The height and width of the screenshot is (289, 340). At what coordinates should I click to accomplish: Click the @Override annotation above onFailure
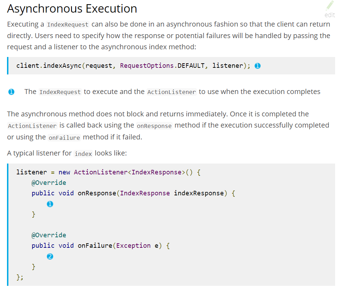coord(49,235)
